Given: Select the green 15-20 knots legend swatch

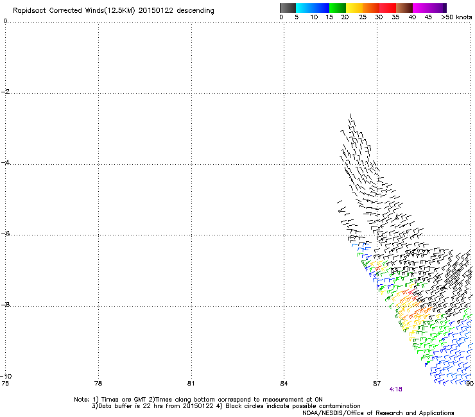Looking at the screenshot, I should 338,8.
